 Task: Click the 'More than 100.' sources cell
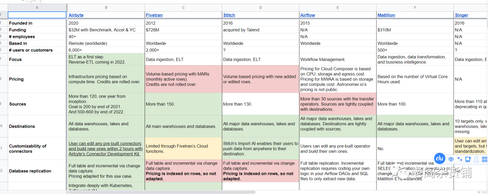pos(415,104)
